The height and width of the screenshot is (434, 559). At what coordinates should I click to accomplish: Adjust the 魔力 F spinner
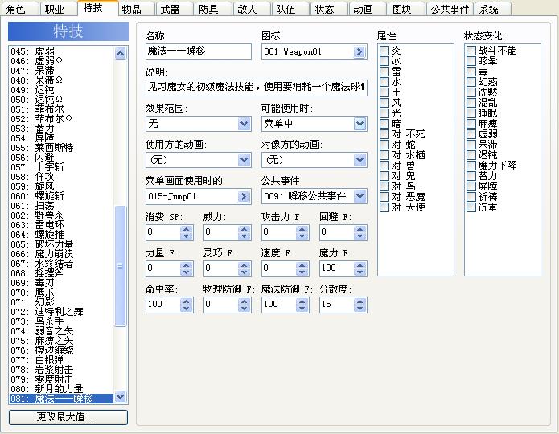tap(360, 268)
